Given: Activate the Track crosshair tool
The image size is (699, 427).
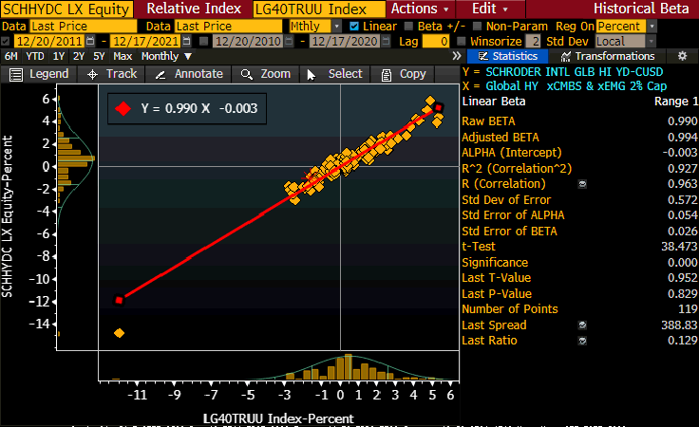Looking at the screenshot, I should coord(112,74).
